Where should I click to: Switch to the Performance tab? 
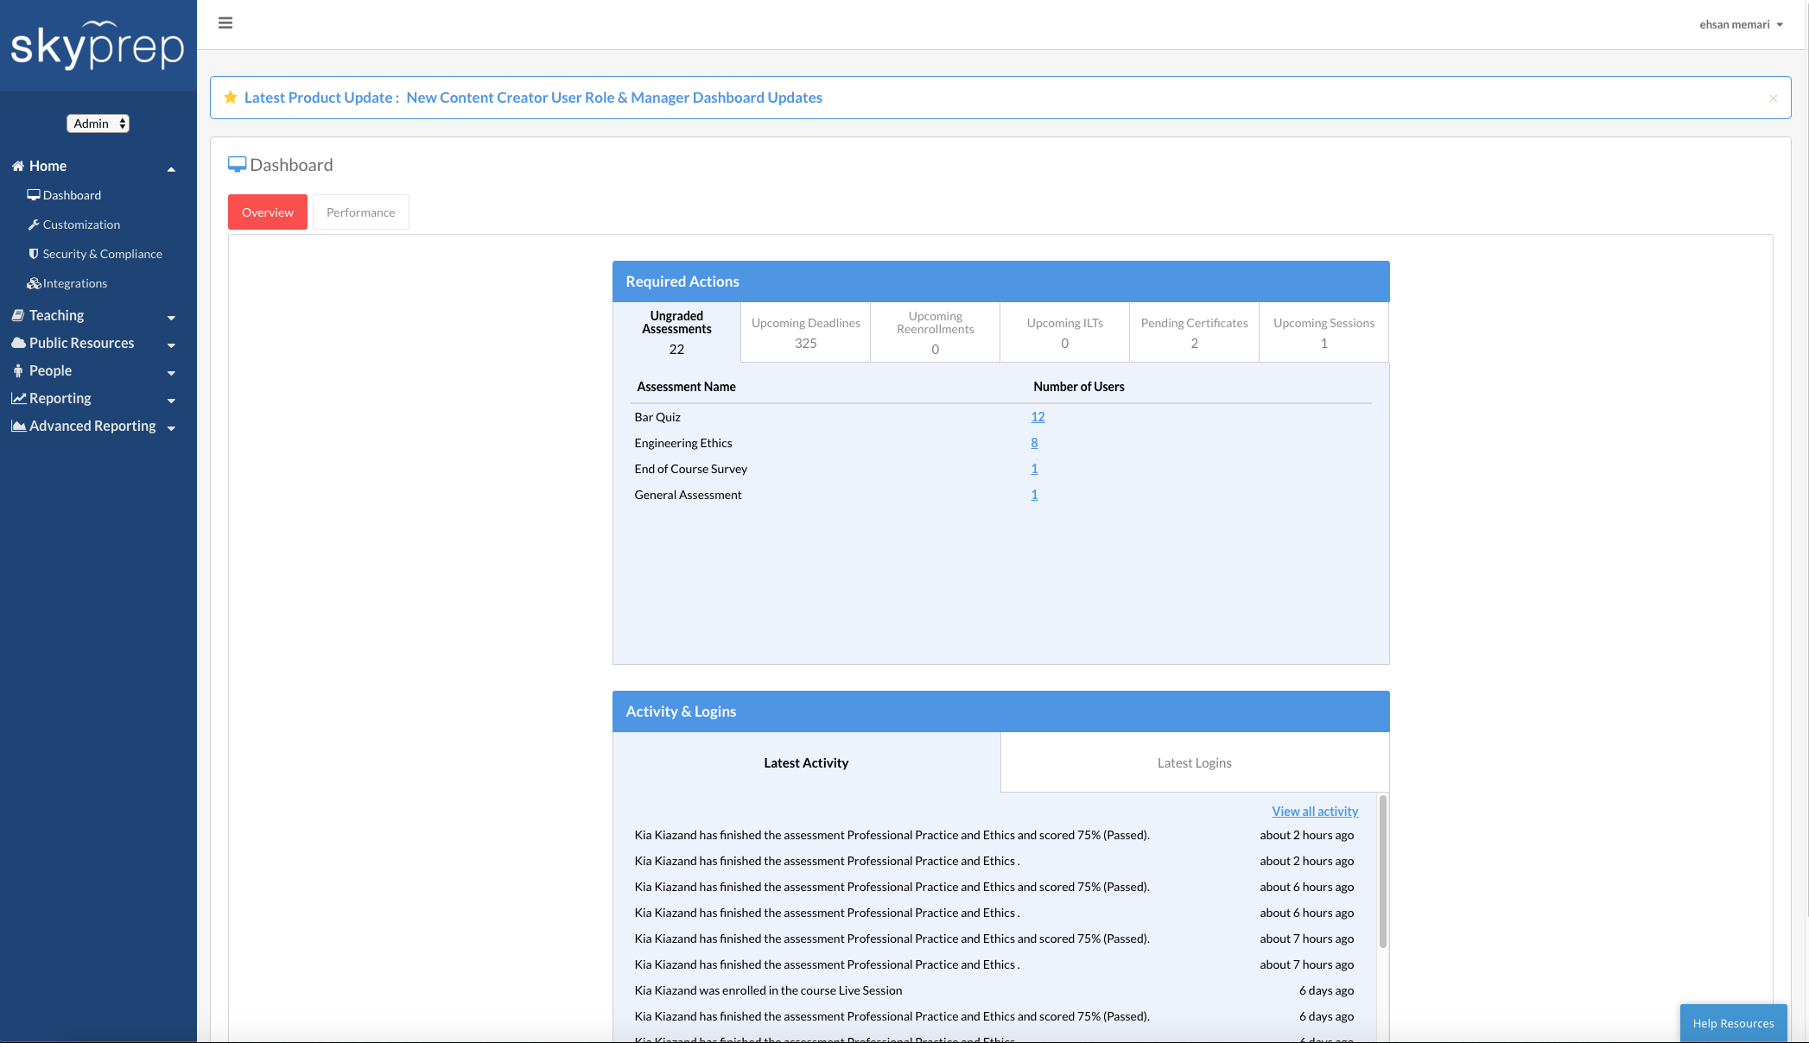[360, 212]
